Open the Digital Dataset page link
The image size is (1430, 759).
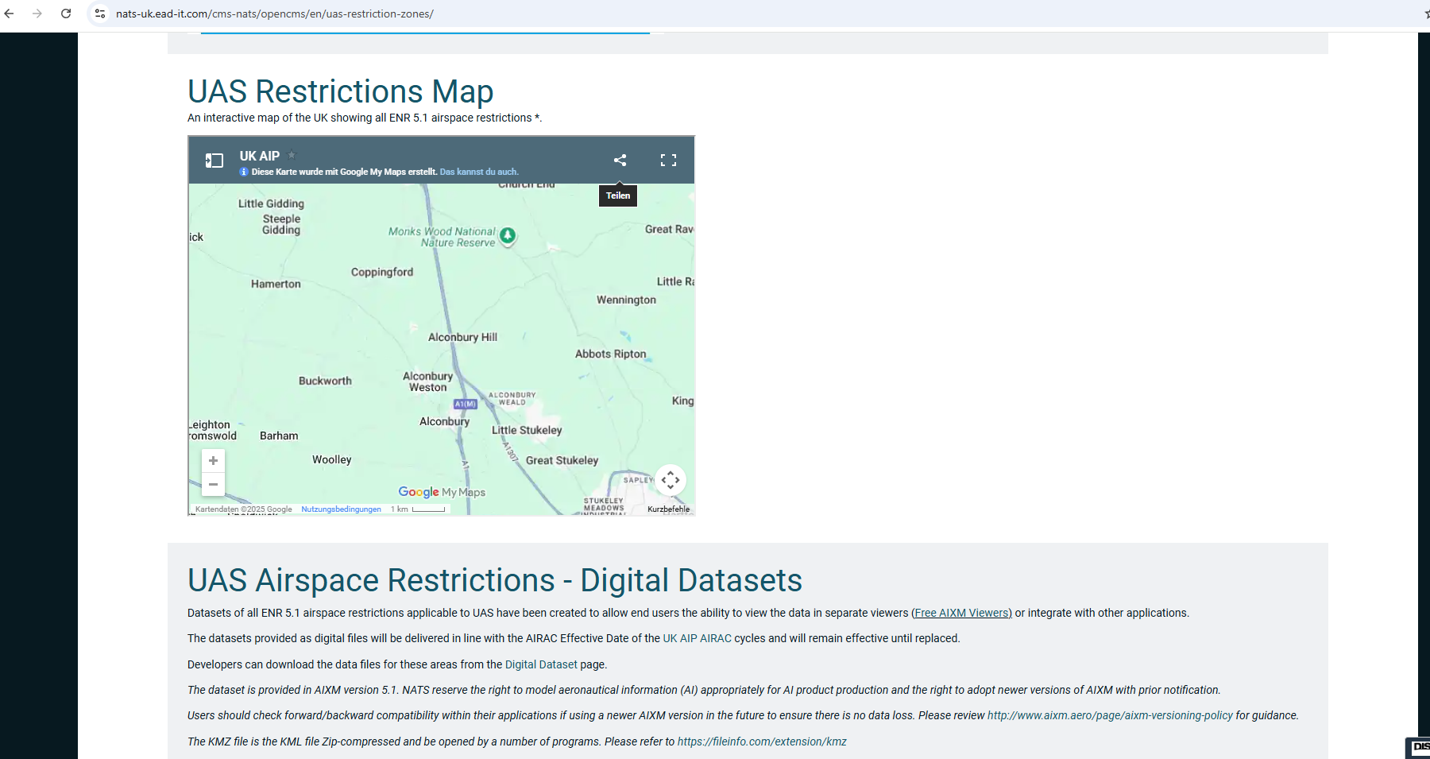click(540, 664)
